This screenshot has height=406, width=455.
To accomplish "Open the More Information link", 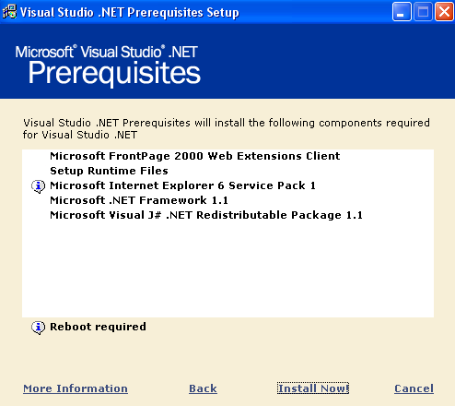I will [76, 388].
